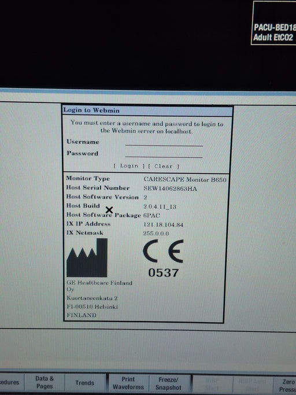Click the Host Software Package value 6PAC

tap(151, 215)
